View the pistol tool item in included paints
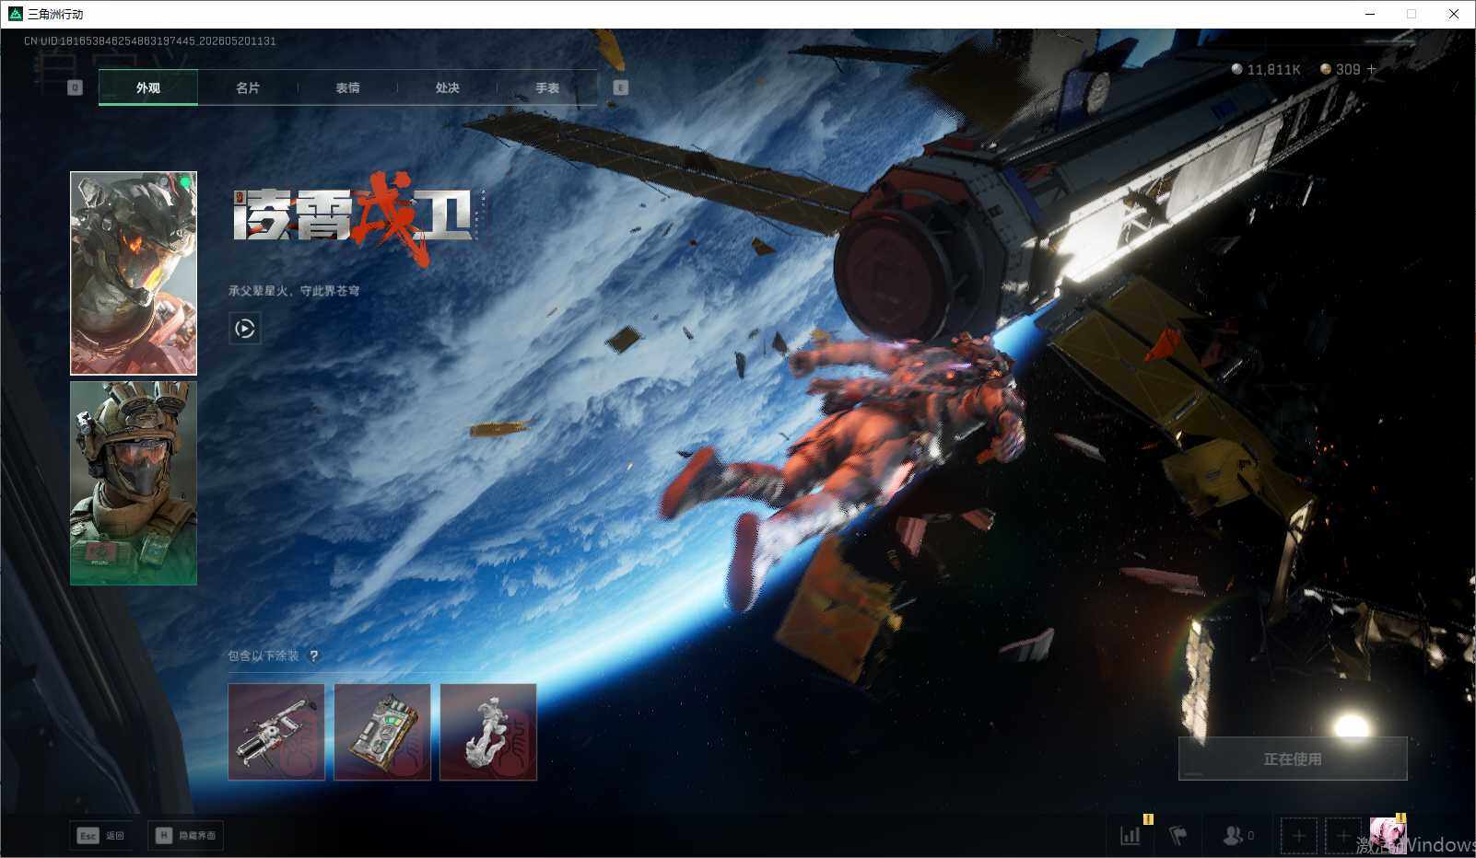Image resolution: width=1476 pixels, height=858 pixels. pos(276,732)
